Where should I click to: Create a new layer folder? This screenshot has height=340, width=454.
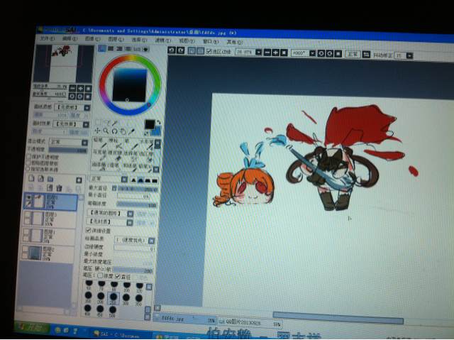coord(50,179)
